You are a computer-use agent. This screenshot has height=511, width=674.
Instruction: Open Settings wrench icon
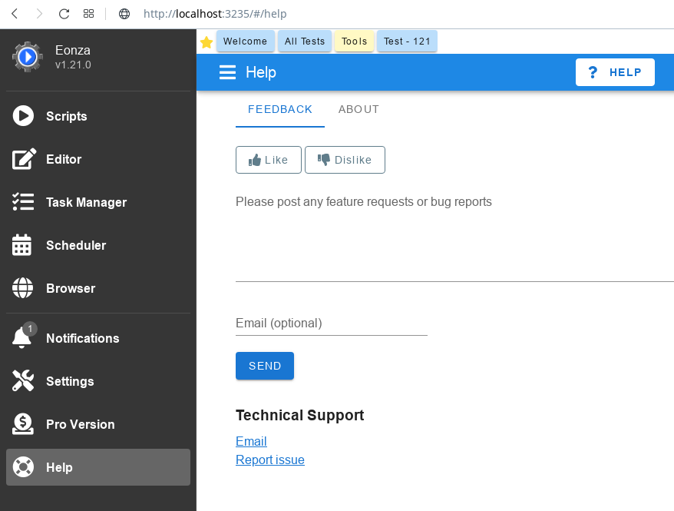point(23,380)
